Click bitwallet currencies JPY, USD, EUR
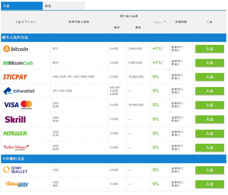This screenshot has height=195, width=228. 62,91
